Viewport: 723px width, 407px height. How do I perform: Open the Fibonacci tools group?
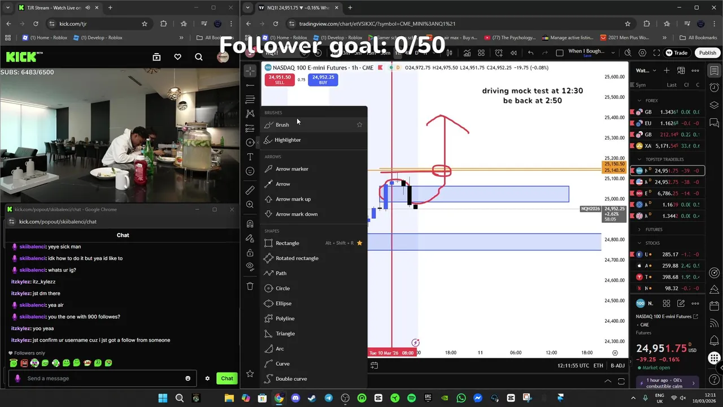250,99
